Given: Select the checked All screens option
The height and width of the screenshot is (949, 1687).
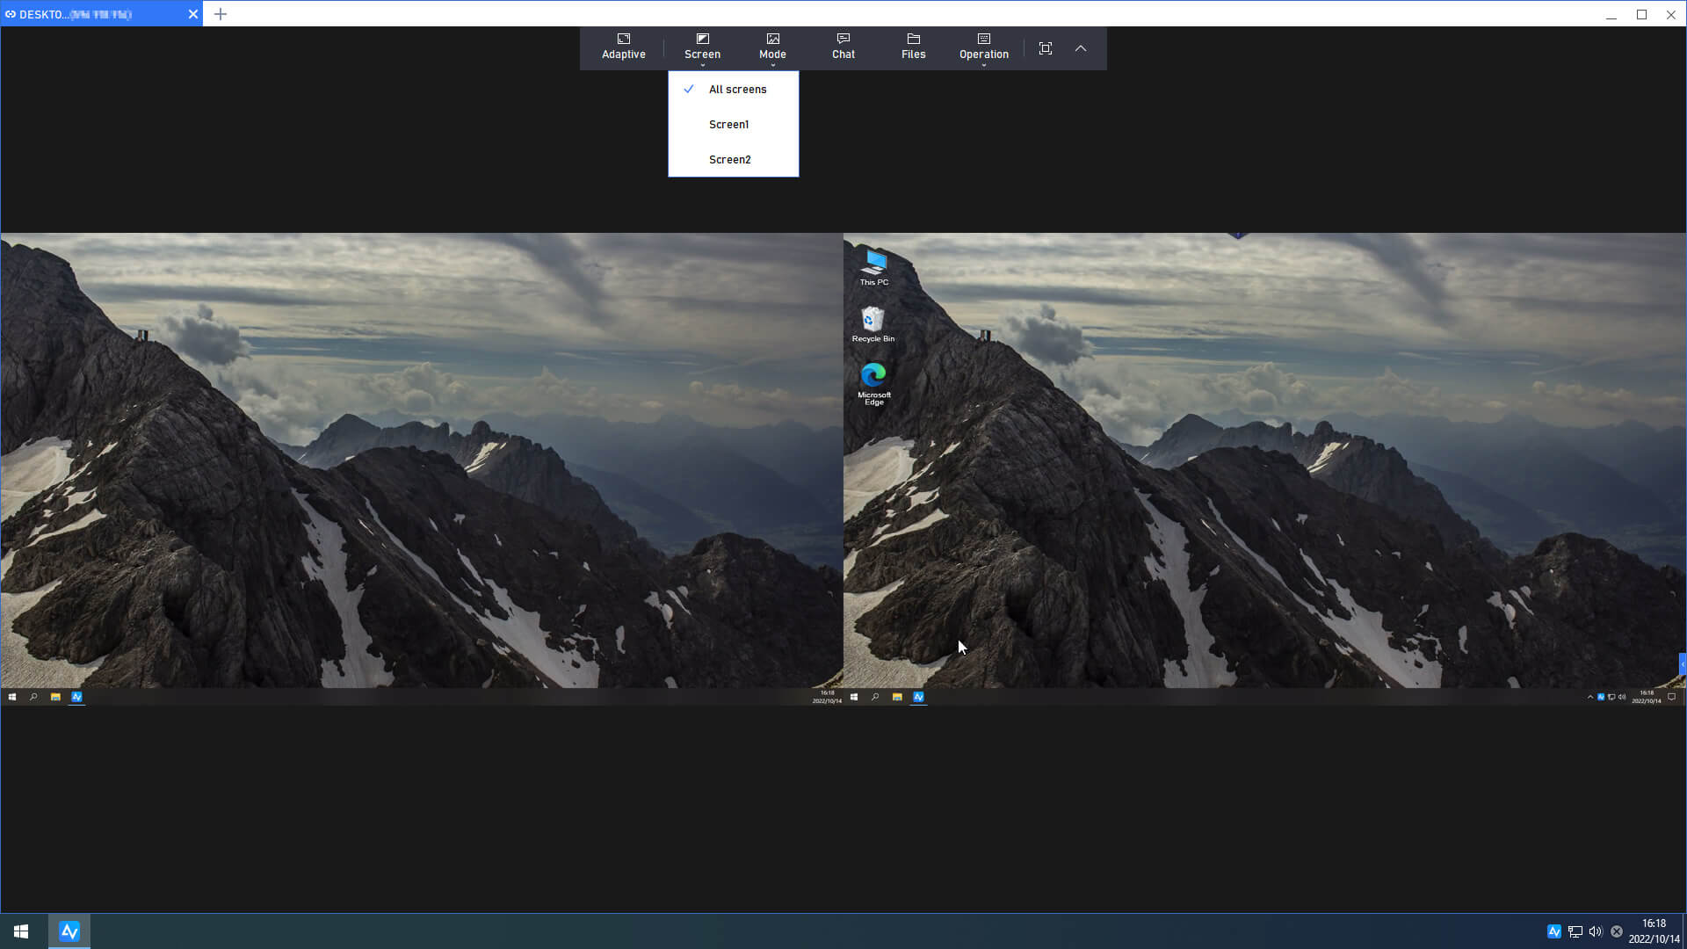Looking at the screenshot, I should [x=736, y=89].
